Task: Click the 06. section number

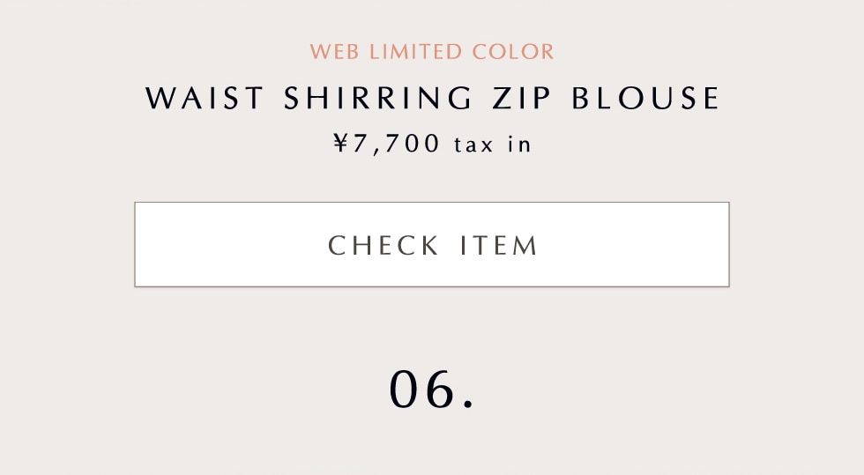Action: coord(432,390)
